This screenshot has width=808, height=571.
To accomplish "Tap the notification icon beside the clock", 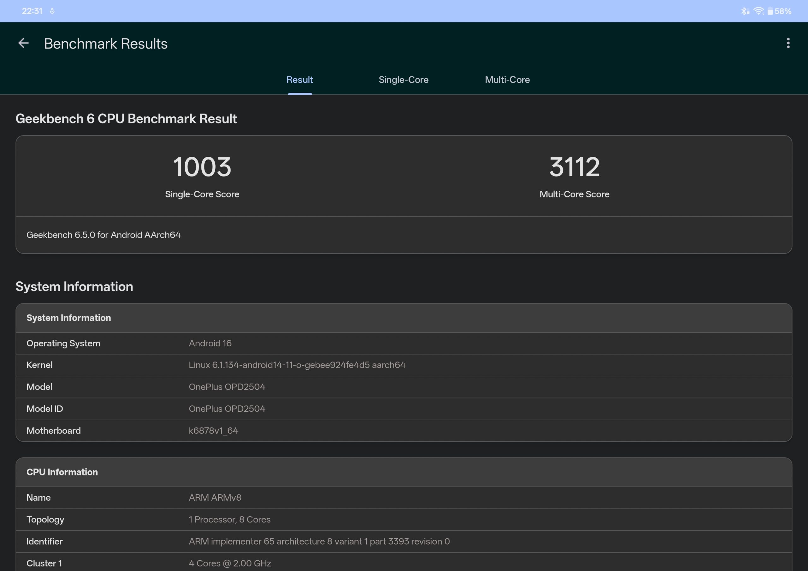I will pos(52,11).
